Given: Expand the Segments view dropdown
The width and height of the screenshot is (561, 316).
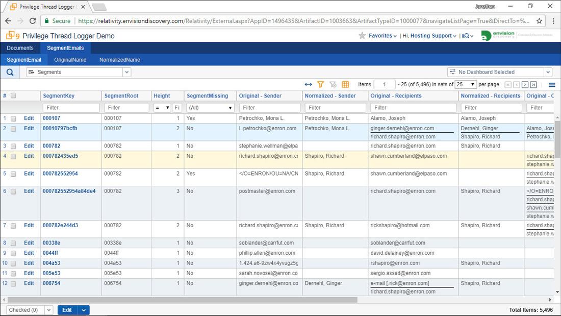Looking at the screenshot, I should click(127, 72).
